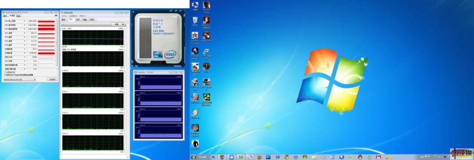Open QQ penguin icon in taskbar
This screenshot has width=474, height=160.
pos(360,157)
